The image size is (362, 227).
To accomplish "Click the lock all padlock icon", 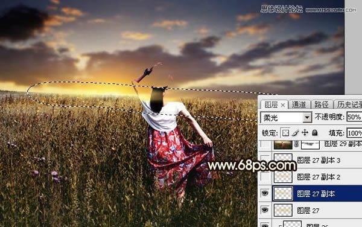I will [315, 133].
